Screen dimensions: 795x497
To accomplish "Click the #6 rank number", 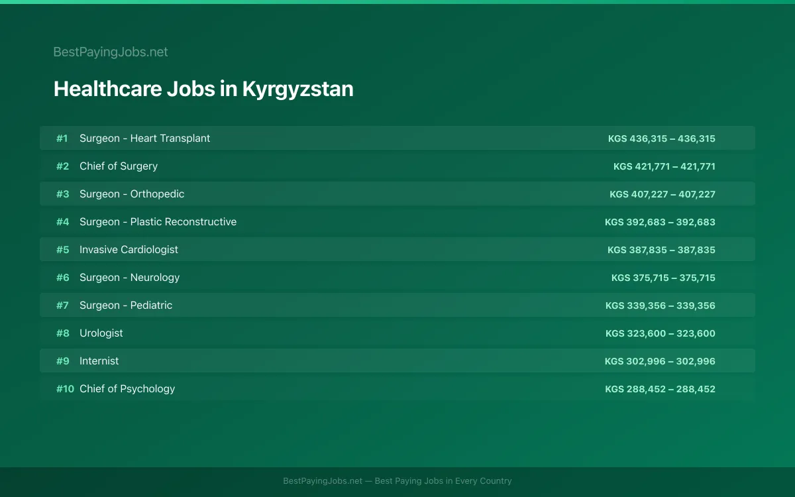I will (62, 278).
